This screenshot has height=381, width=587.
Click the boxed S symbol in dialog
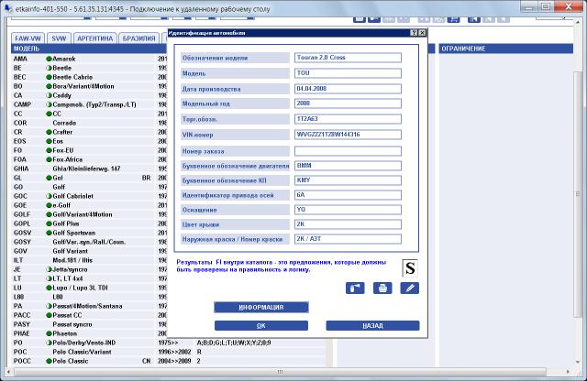[x=410, y=268]
